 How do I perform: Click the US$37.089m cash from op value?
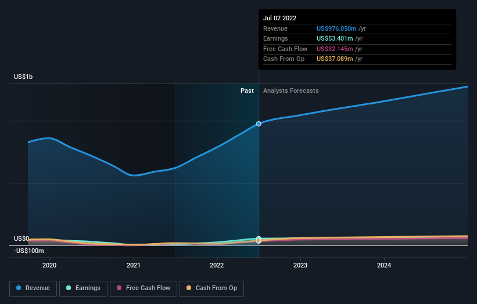coord(335,59)
